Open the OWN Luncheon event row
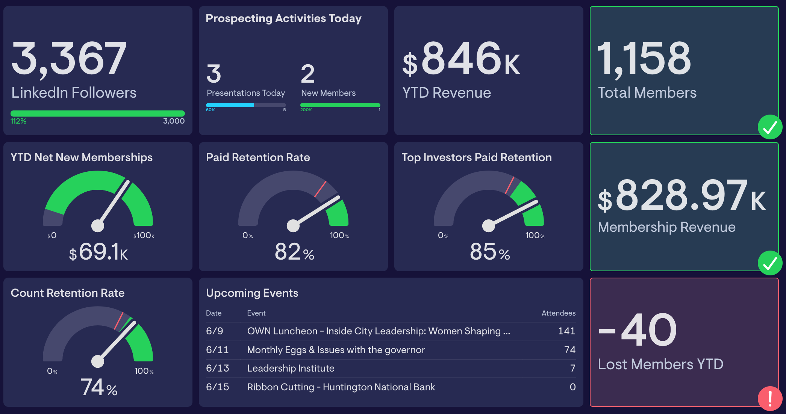Screen dimensions: 786x414 coord(391,331)
